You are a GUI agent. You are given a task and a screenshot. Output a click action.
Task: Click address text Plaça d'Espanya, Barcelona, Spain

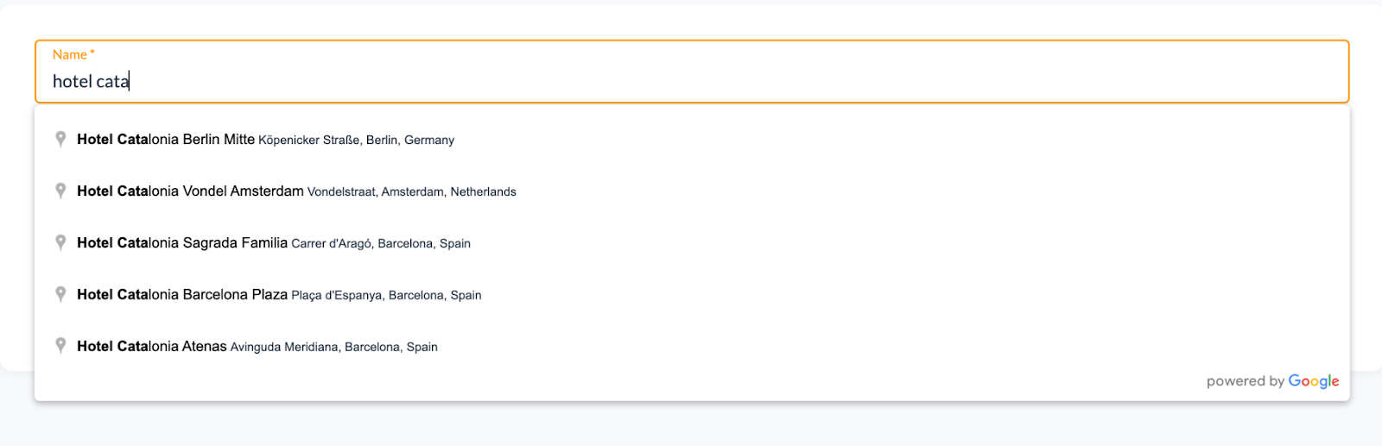click(386, 295)
